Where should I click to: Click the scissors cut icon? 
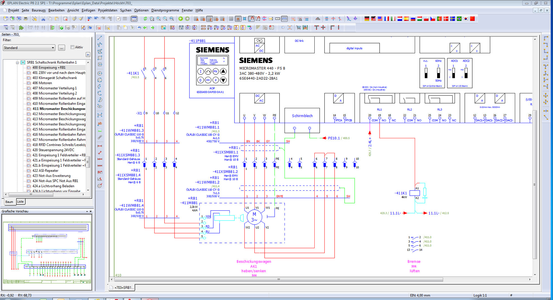click(x=43, y=19)
